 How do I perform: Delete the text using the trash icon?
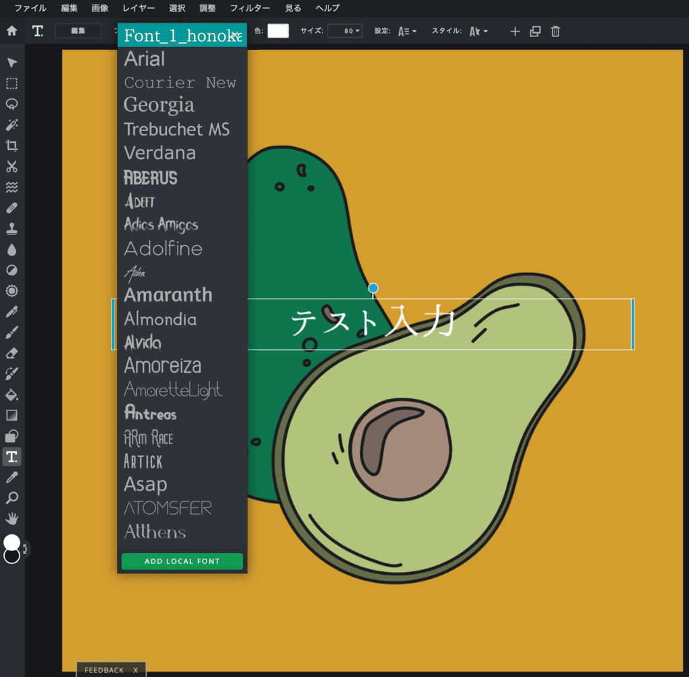(555, 31)
